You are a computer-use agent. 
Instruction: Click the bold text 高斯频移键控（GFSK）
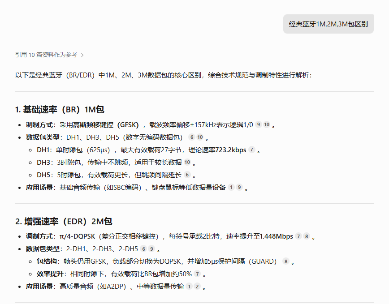pos(106,124)
